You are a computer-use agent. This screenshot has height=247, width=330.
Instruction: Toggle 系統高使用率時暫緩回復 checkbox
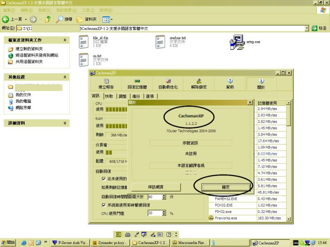[x=104, y=205]
